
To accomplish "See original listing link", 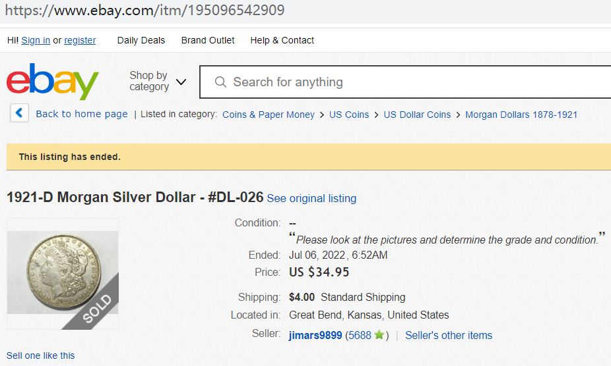I will 311,198.
